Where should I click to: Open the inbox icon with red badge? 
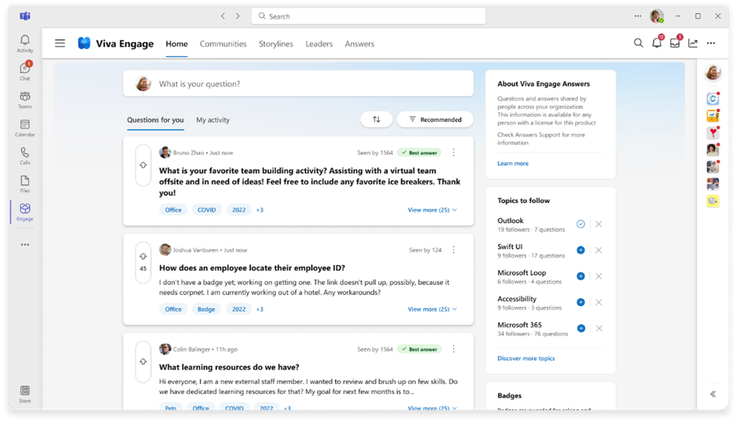pos(675,44)
